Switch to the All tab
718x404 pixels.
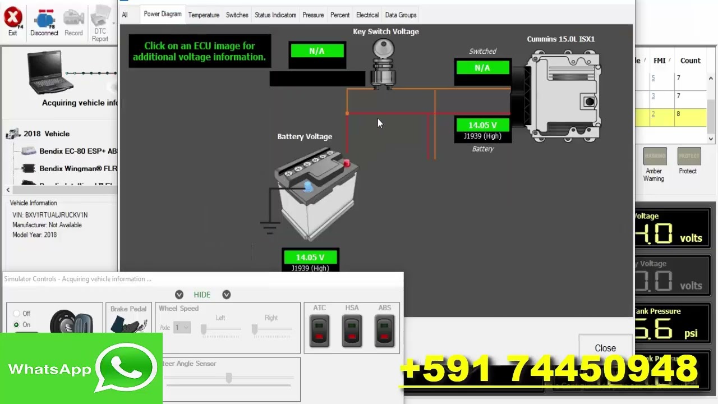(x=125, y=15)
